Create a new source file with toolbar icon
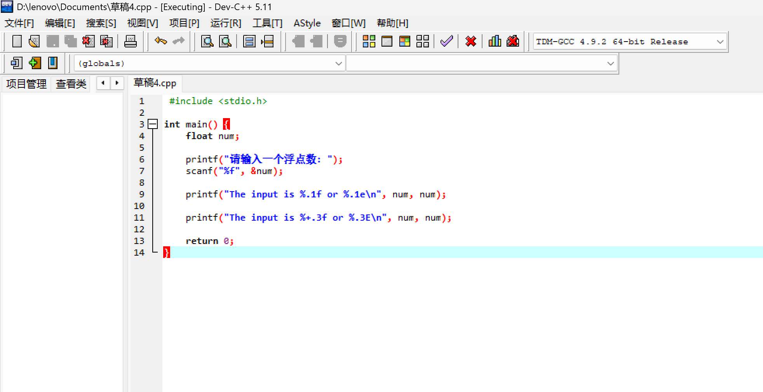763x392 pixels. point(17,41)
